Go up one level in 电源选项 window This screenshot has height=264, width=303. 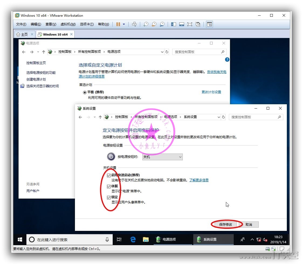(44, 52)
